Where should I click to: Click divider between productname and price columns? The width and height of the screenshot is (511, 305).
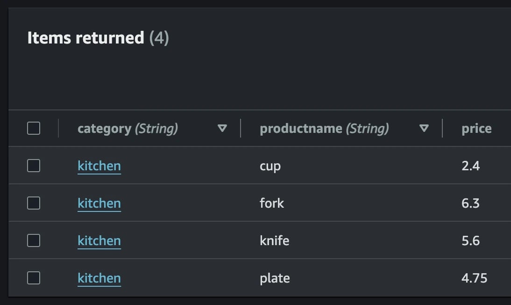[442, 128]
